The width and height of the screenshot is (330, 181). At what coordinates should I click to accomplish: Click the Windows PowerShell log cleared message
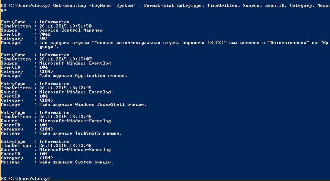pos(93,104)
